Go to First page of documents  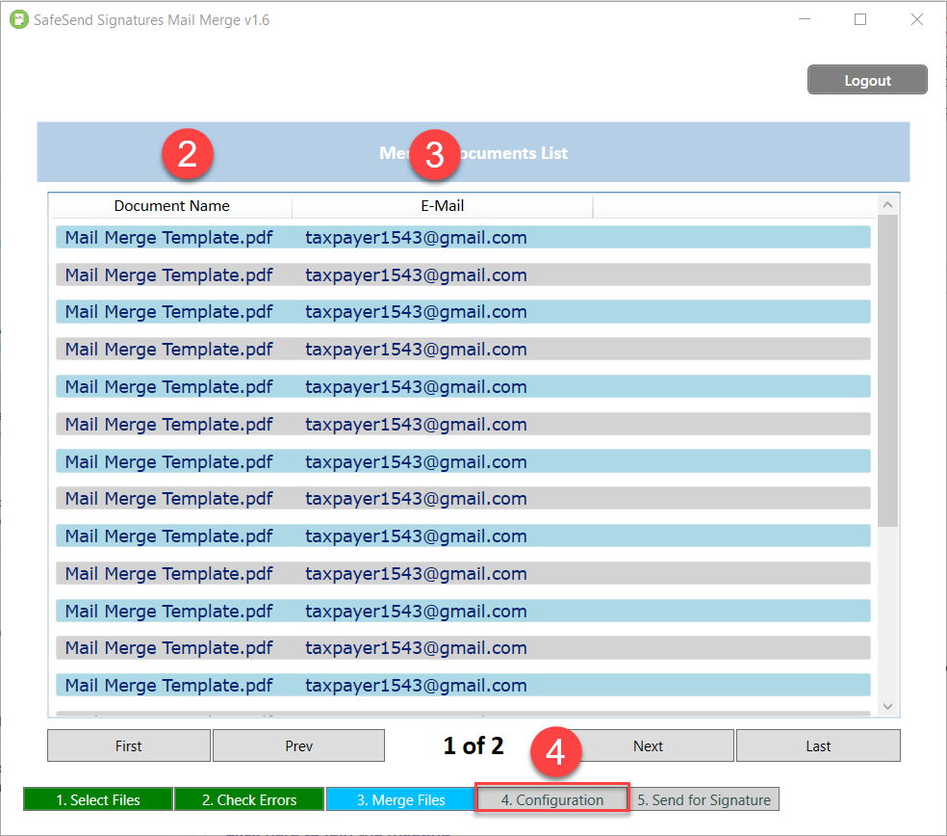pyautogui.click(x=129, y=745)
